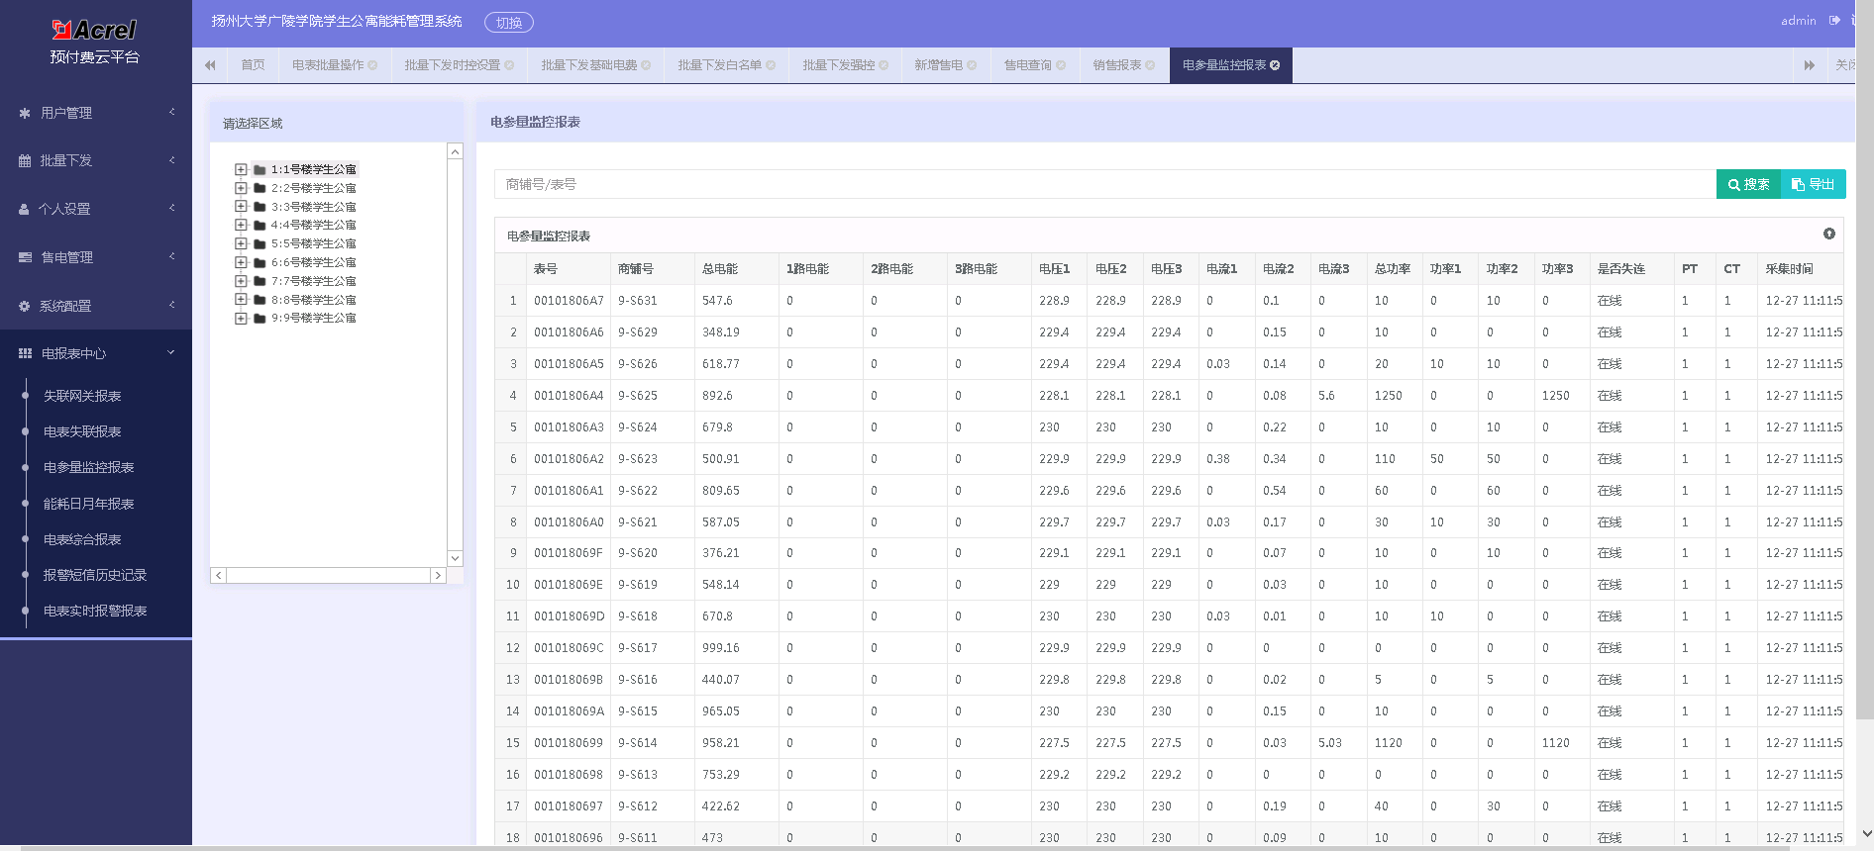This screenshot has height=851, width=1874.
Task: Close the 电参量监控报表 tab via its x icon
Action: (x=1275, y=65)
